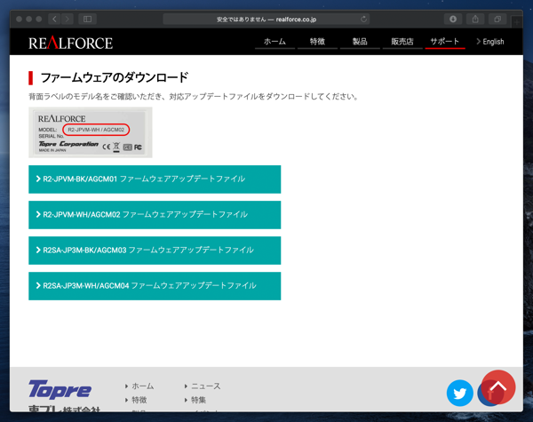Minimize the Safari window with the middle traffic-light button
Screen dimensions: 533x422
tap(29, 19)
